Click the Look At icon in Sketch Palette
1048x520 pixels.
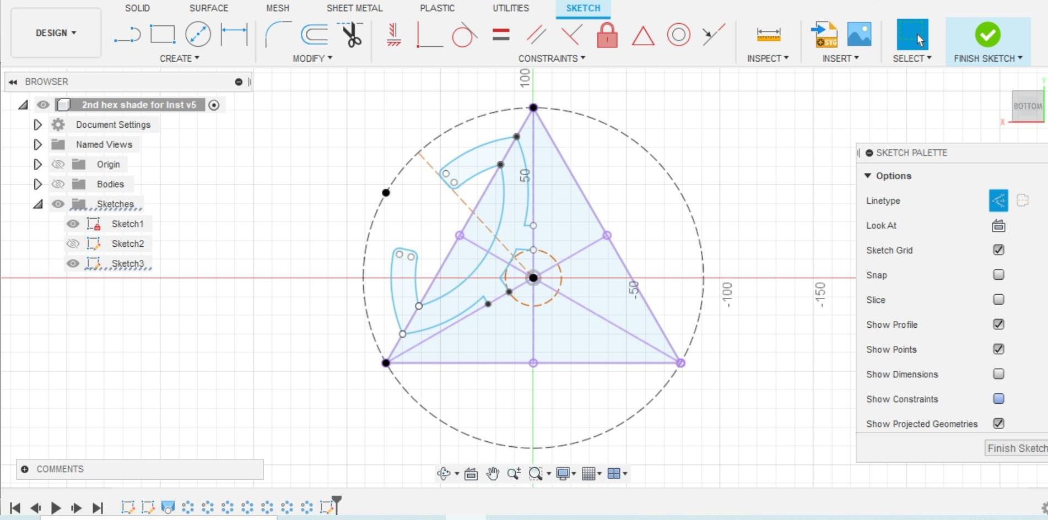pyautogui.click(x=998, y=225)
